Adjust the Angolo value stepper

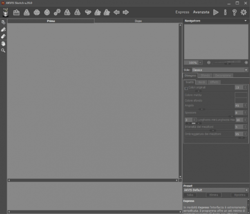(246, 106)
